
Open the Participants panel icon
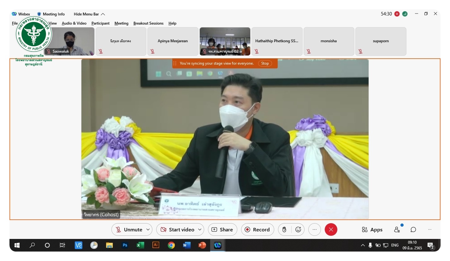[397, 229]
